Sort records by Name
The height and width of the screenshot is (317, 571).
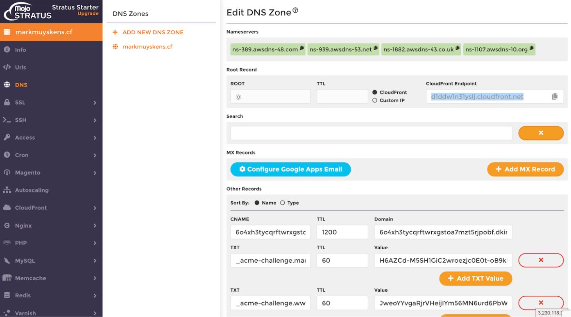[x=257, y=203]
